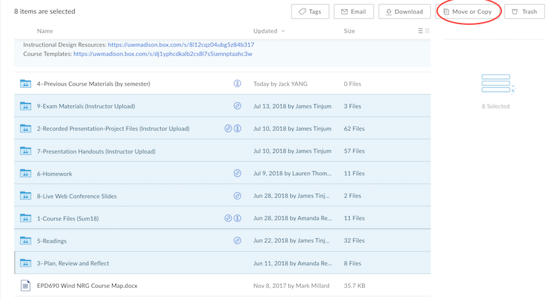The height and width of the screenshot is (299, 553).
Task: Sort by the Size column header
Action: (x=349, y=31)
